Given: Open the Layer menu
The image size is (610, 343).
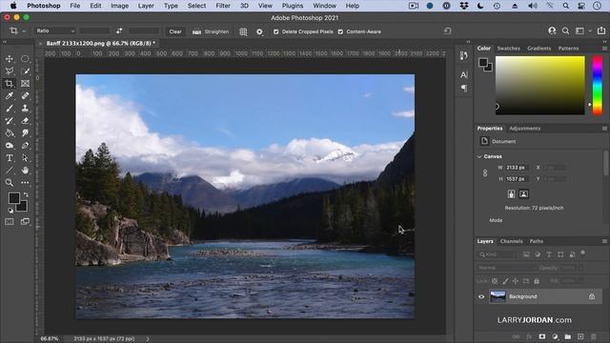Looking at the screenshot, I should click(146, 6).
